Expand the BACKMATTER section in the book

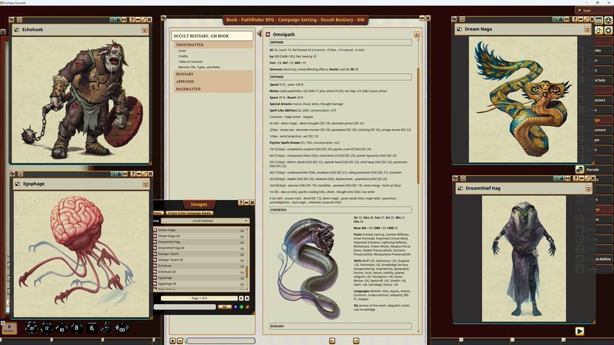pos(189,89)
